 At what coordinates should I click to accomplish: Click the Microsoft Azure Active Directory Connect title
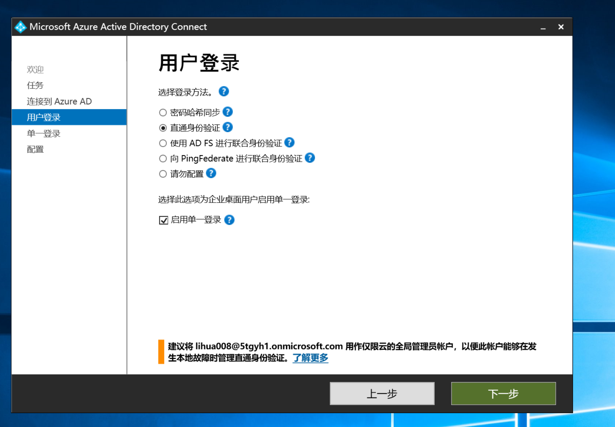[x=118, y=27]
